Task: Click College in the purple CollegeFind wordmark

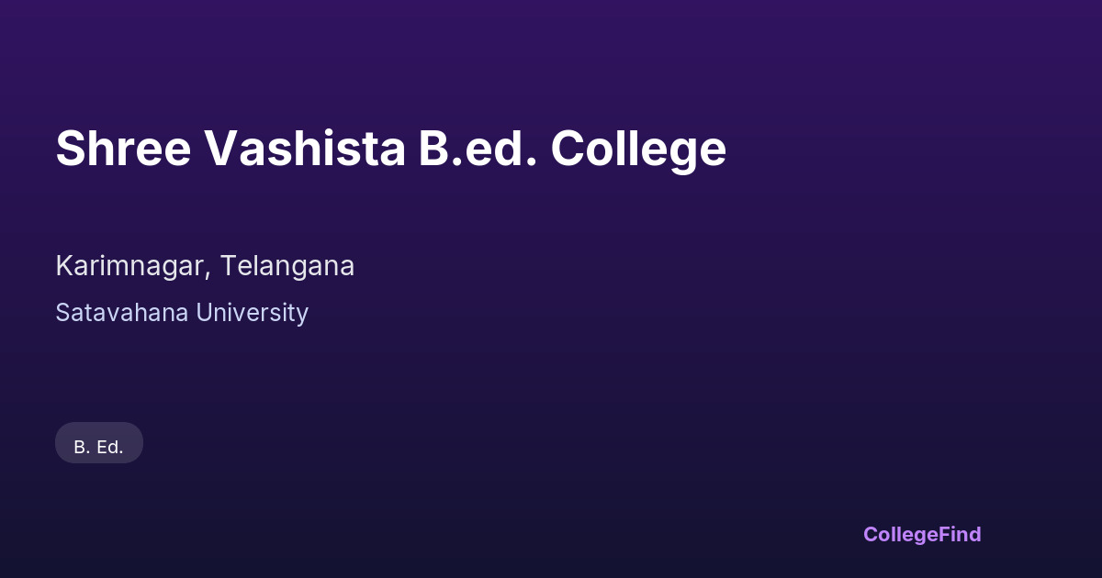Action: coord(898,534)
